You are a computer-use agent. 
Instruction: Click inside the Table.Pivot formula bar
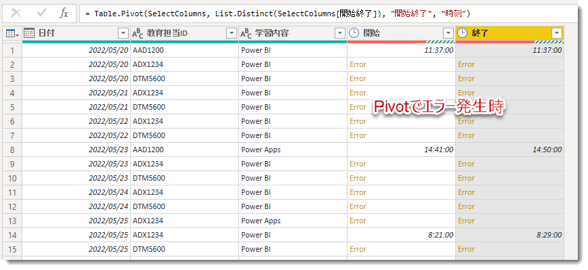coord(328,14)
